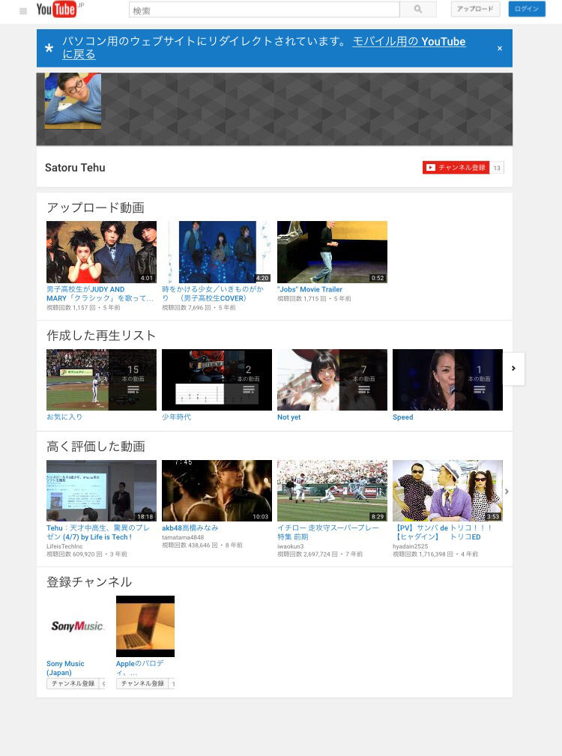Open the 登録チャンネル section heading
This screenshot has width=562, height=756.
pos(89,582)
